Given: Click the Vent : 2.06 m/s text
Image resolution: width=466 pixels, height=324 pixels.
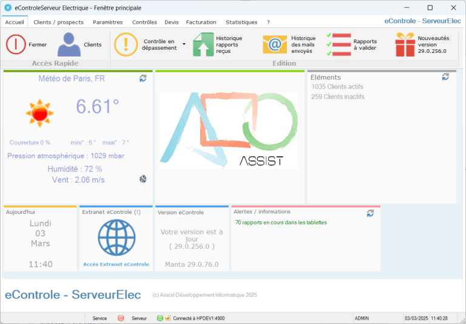Looking at the screenshot, I should (78, 180).
